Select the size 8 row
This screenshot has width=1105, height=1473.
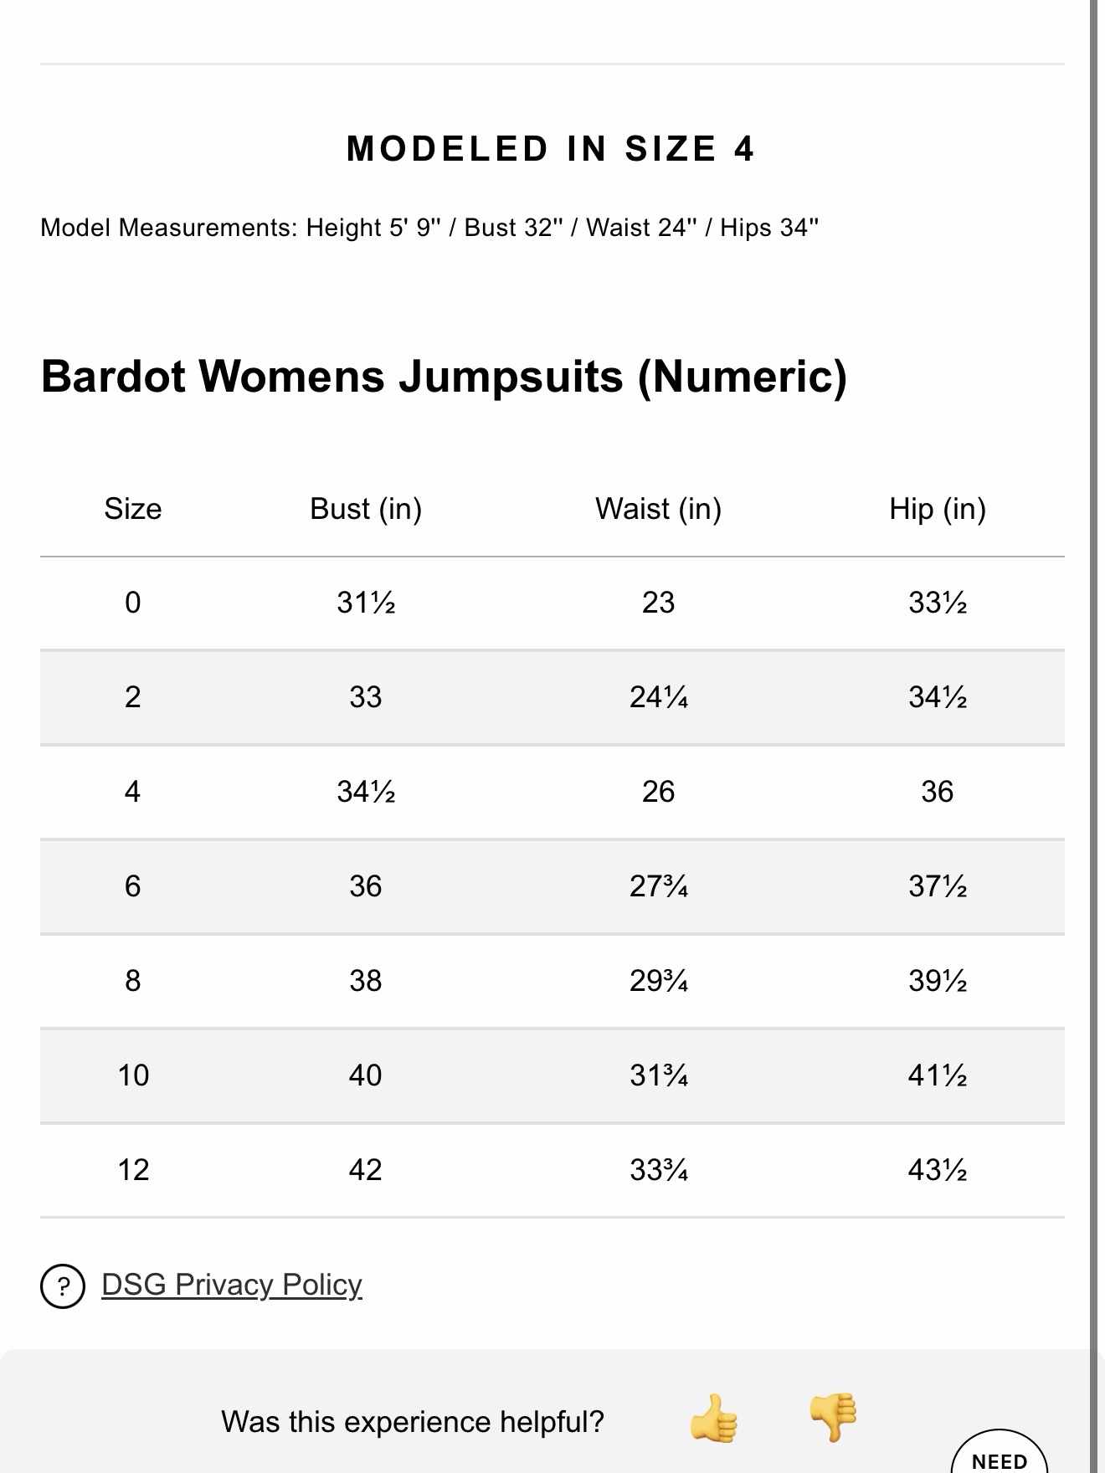(552, 981)
